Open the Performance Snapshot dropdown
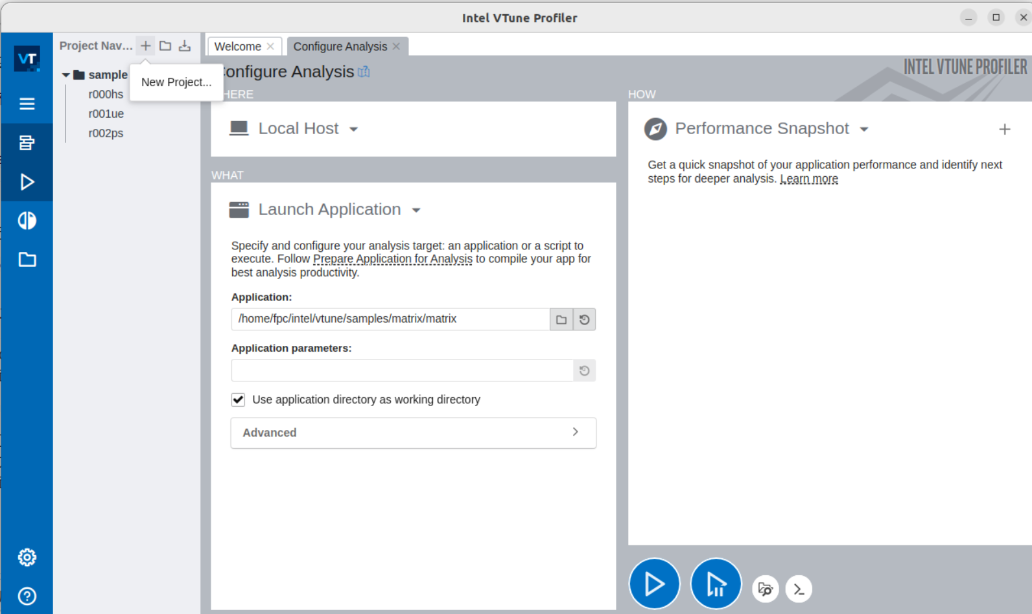1032x614 pixels. [x=864, y=130]
